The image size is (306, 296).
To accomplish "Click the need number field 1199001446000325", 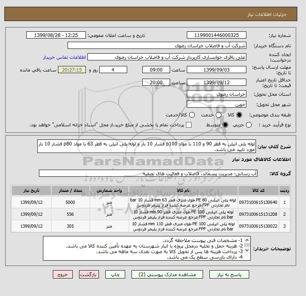I will 217,35.
